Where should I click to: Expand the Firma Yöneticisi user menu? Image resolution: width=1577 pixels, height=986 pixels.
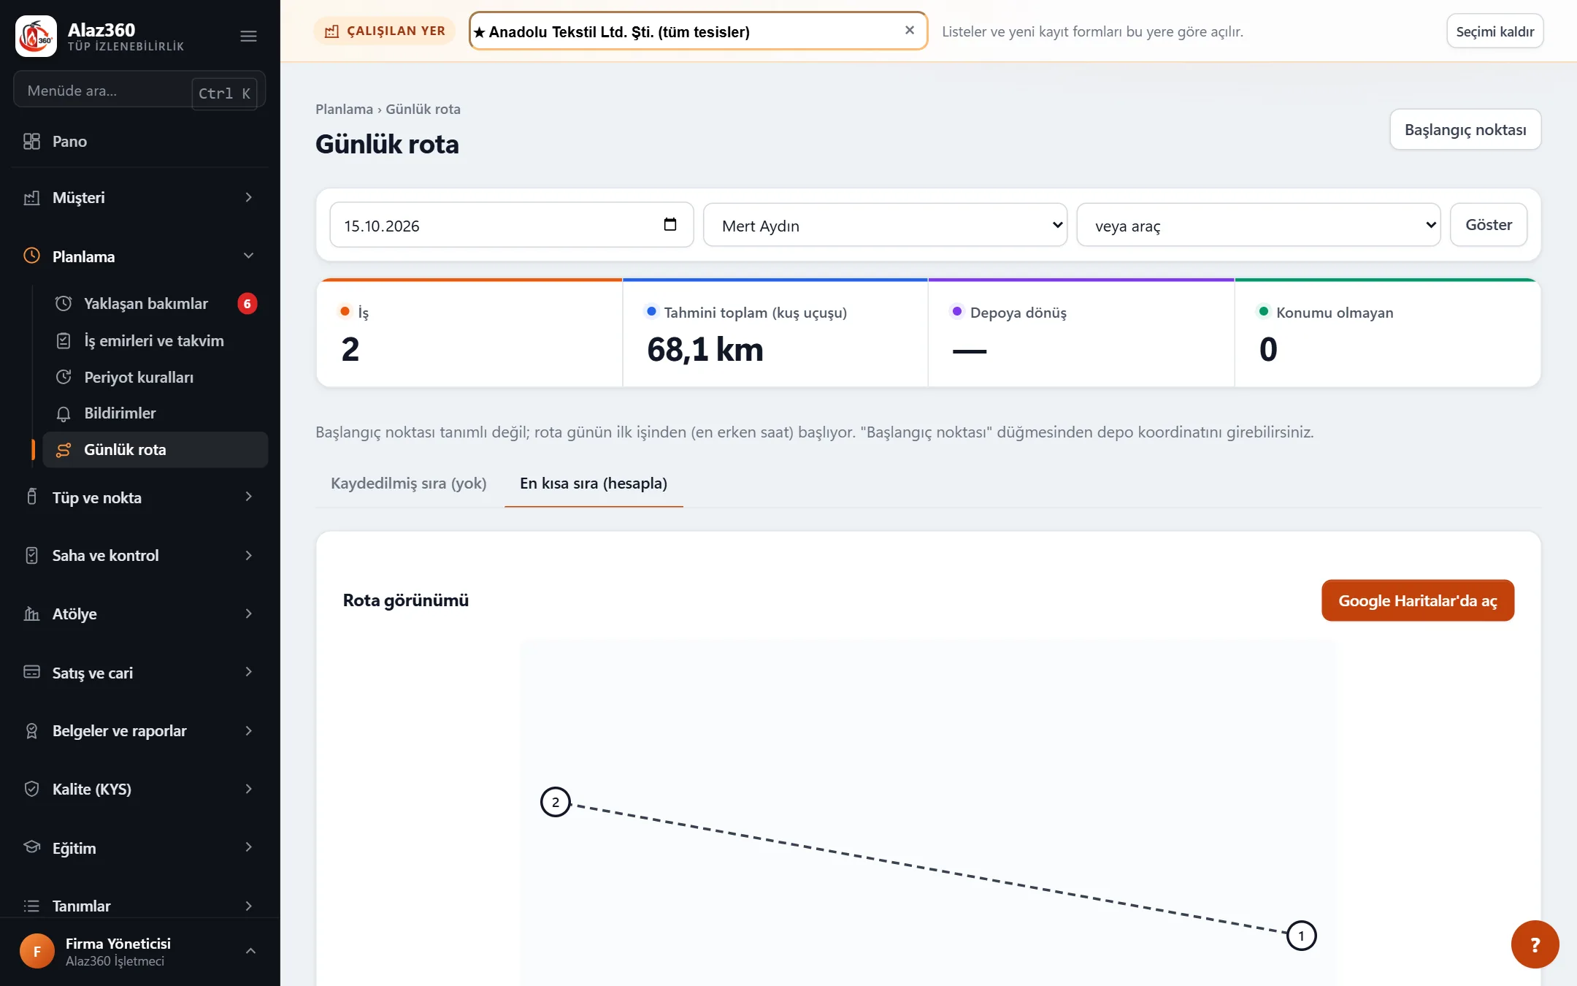250,952
